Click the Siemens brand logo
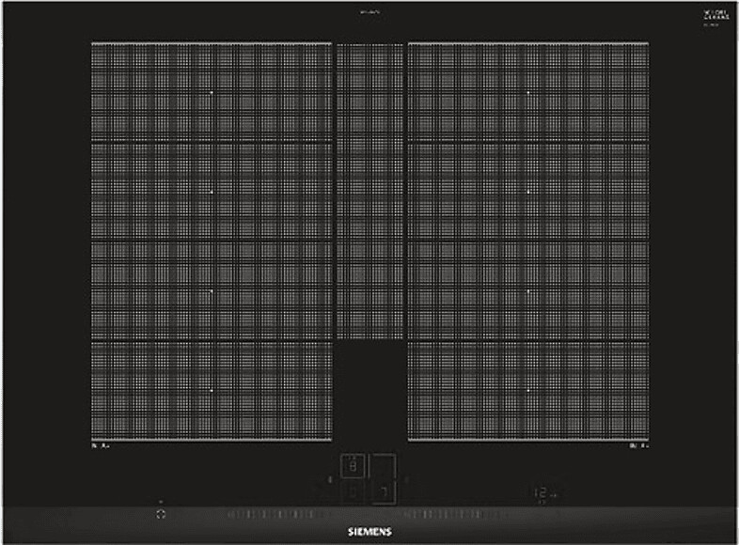739x545 pixels. pyautogui.click(x=369, y=531)
